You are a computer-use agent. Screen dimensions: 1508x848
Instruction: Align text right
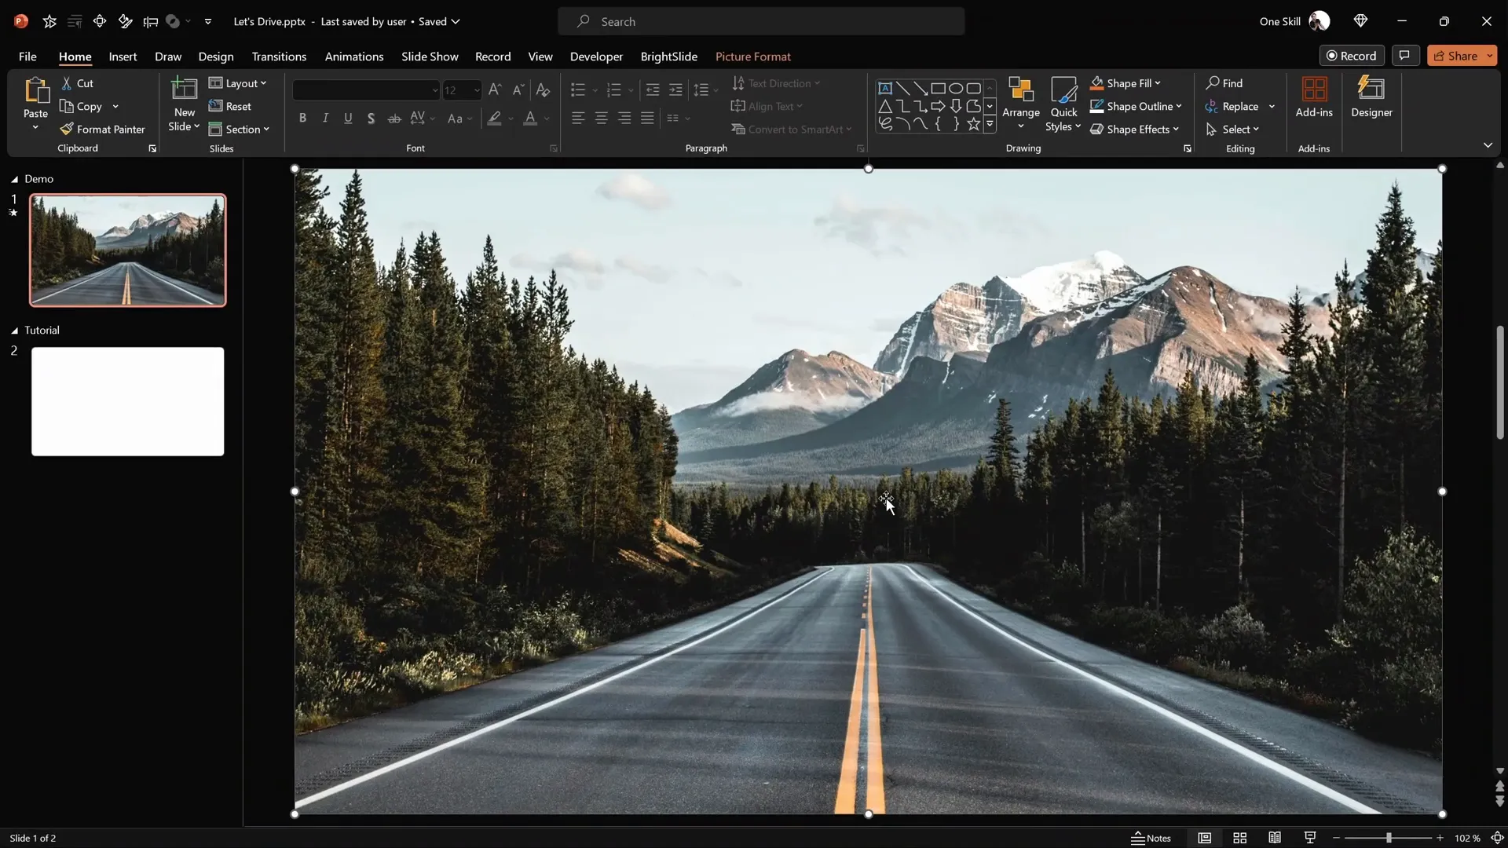tap(624, 119)
